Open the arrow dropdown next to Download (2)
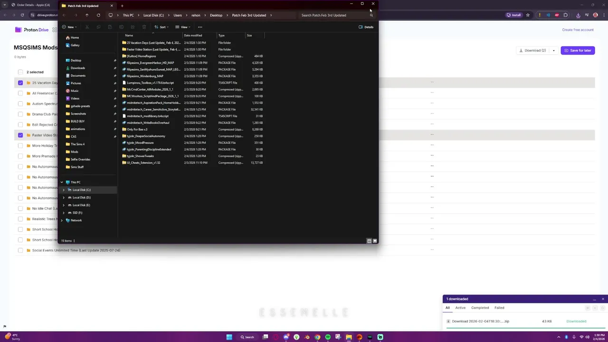Viewport: 608px width, 342px height. (x=553, y=50)
